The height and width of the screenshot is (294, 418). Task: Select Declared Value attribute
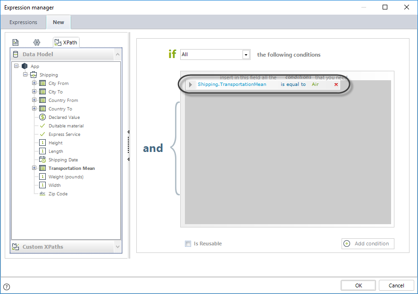pos(64,118)
